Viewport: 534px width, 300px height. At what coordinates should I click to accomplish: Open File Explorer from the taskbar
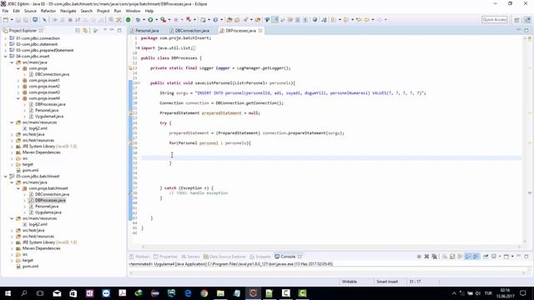[x=220, y=293]
